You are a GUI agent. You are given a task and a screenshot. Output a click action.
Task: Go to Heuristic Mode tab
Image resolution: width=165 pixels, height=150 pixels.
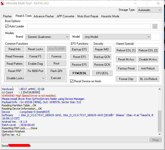click(110, 16)
